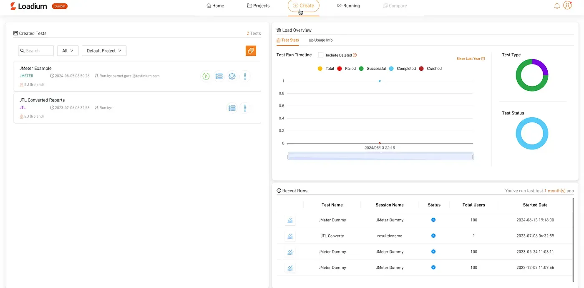Click the timeline zoom slider bar

coord(380,157)
